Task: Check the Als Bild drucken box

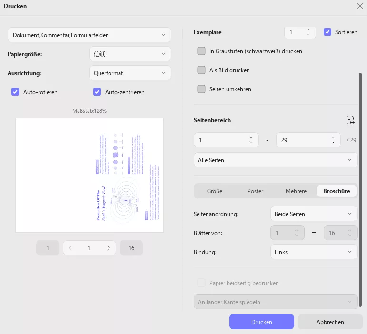Action: (x=201, y=70)
